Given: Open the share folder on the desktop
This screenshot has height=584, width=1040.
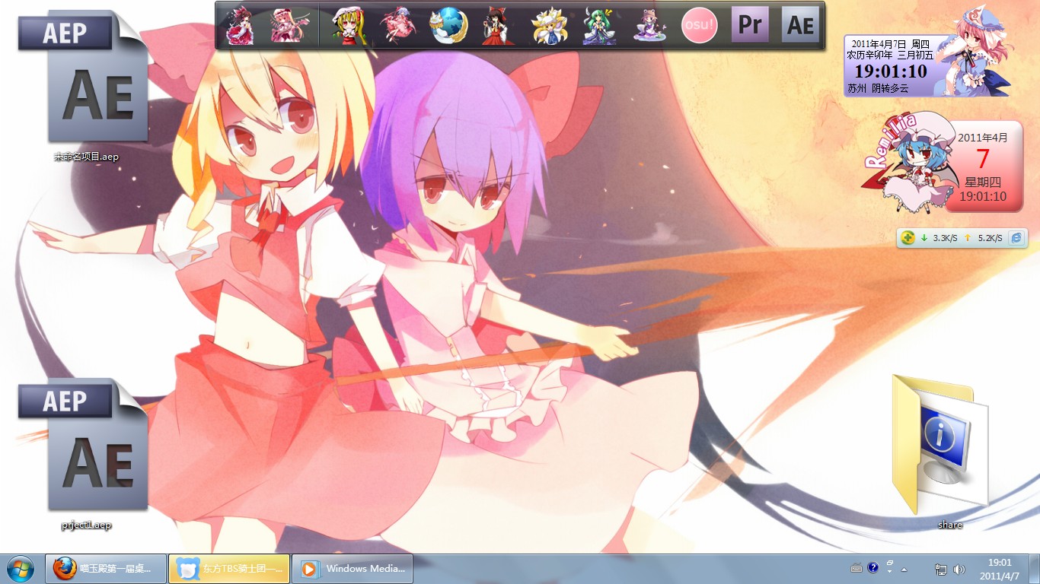Looking at the screenshot, I should point(941,445).
